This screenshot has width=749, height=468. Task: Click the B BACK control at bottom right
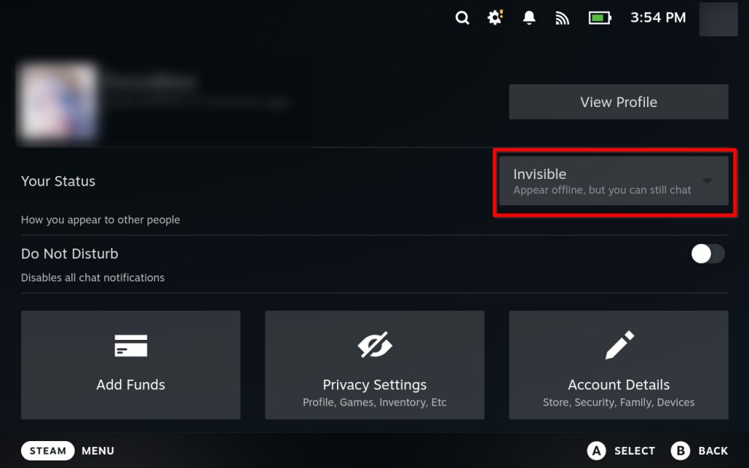click(x=699, y=450)
